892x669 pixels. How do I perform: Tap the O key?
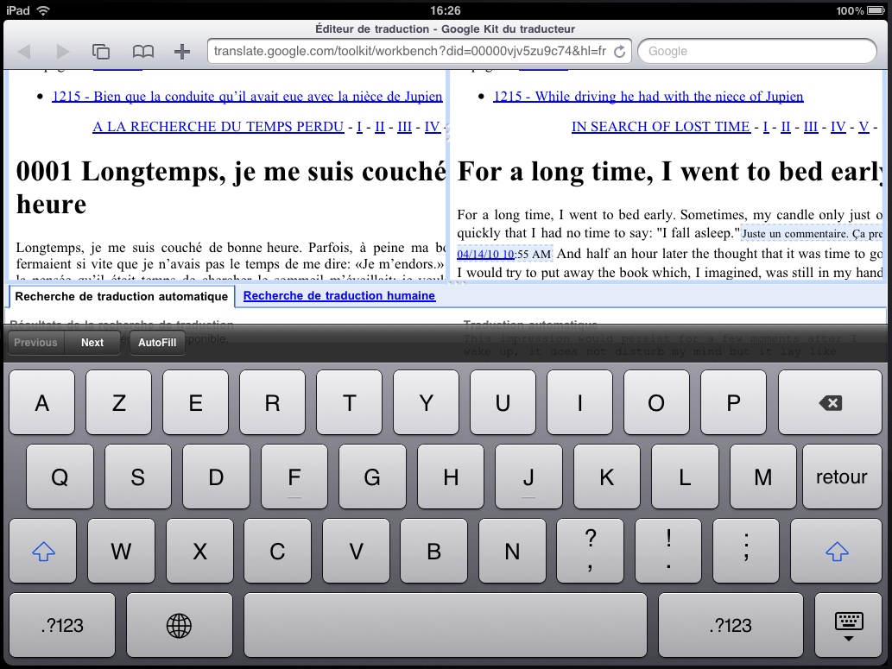pyautogui.click(x=656, y=403)
